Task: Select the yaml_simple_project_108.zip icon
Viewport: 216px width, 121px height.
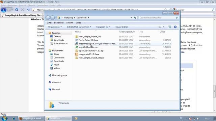Action: pos(77,58)
